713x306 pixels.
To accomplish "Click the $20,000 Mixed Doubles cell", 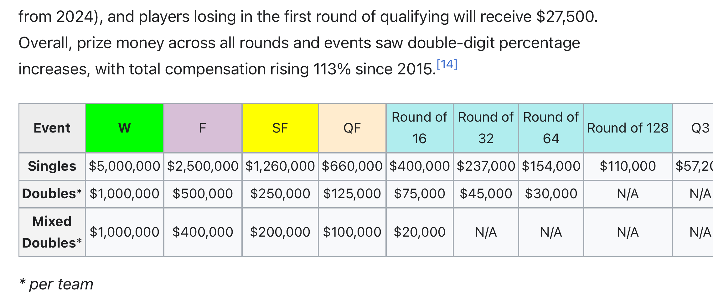I will [419, 232].
